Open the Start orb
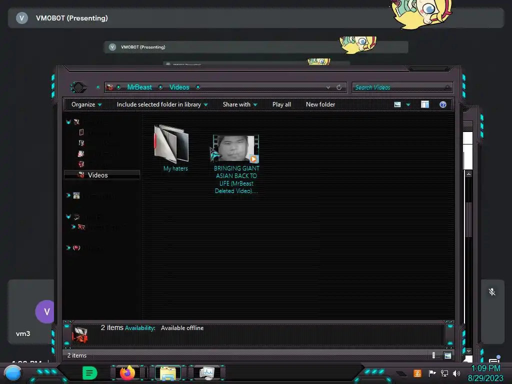 pyautogui.click(x=13, y=374)
